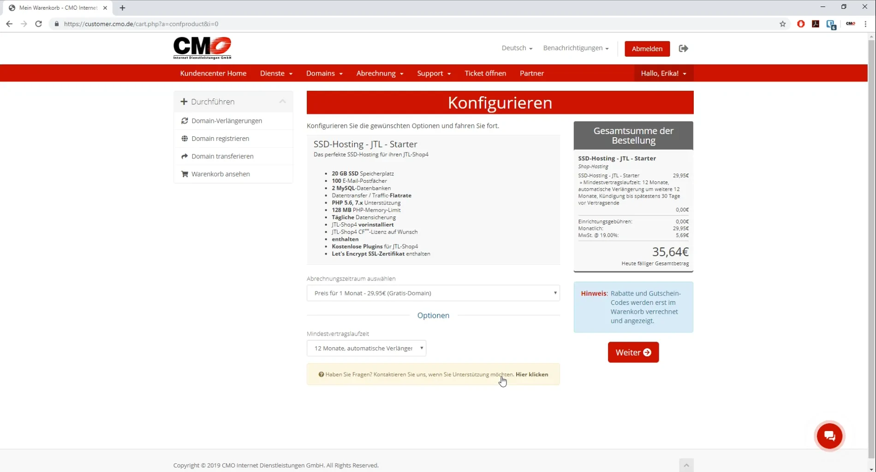Click the lock icon in address bar
This screenshot has width=876, height=472.
(x=57, y=24)
